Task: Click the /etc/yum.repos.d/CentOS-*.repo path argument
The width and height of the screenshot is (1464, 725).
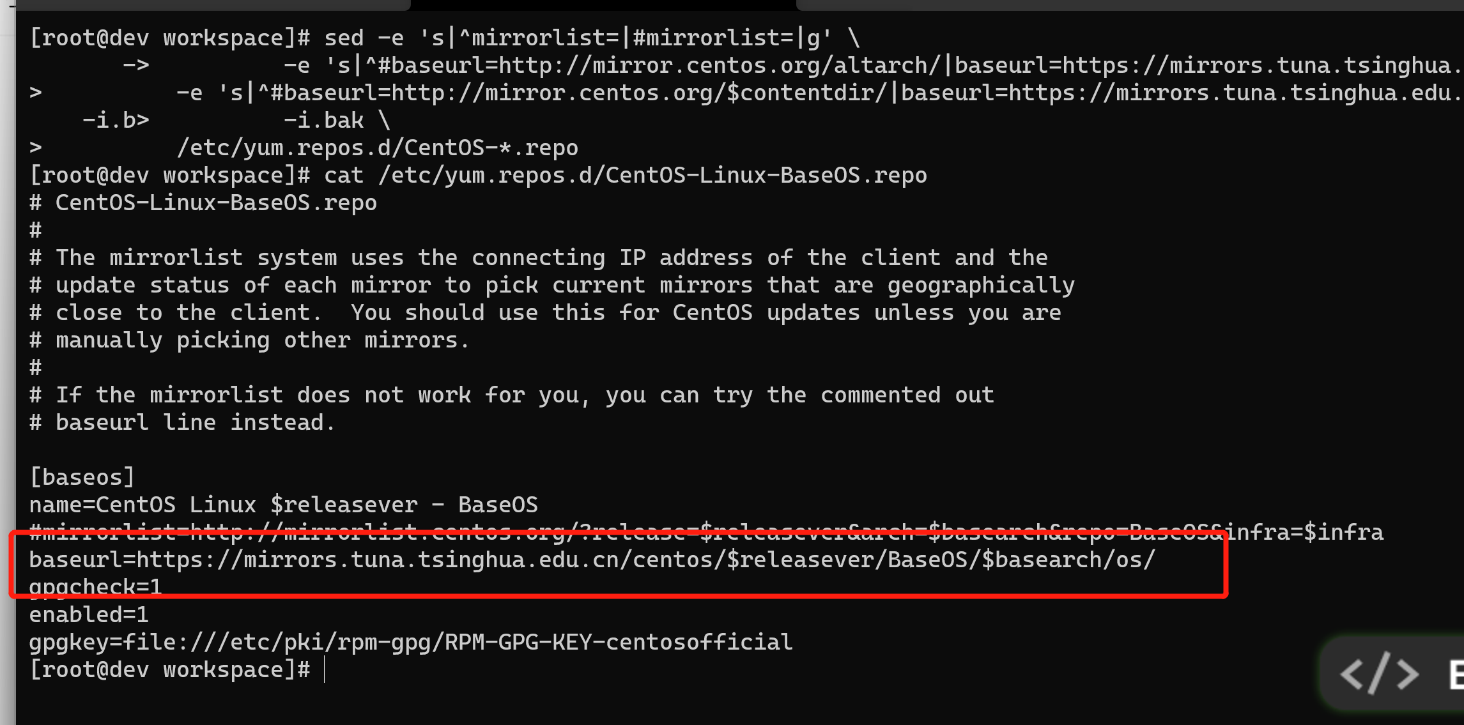Action: pos(378,148)
